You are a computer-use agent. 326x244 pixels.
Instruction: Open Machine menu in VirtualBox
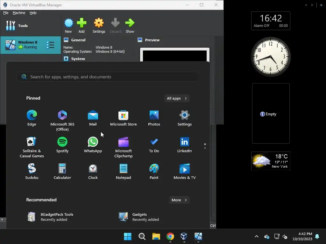(x=19, y=13)
